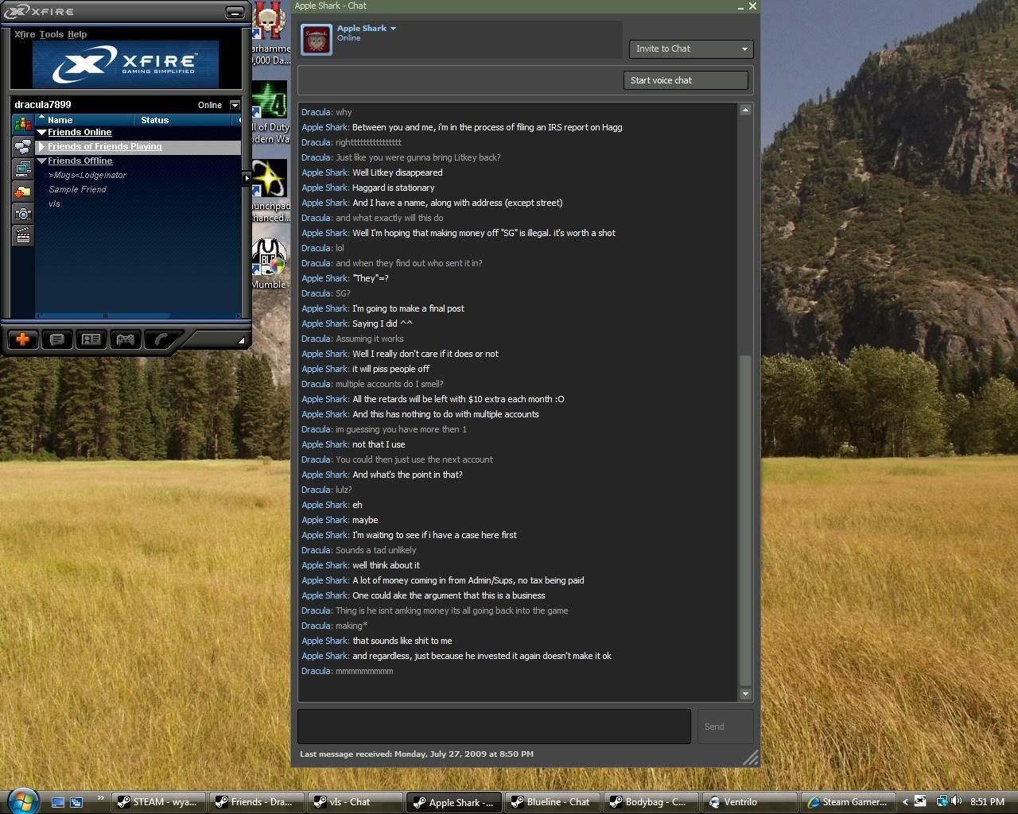Collapse the Friends Offline group
This screenshot has height=814, width=1018.
[42, 161]
